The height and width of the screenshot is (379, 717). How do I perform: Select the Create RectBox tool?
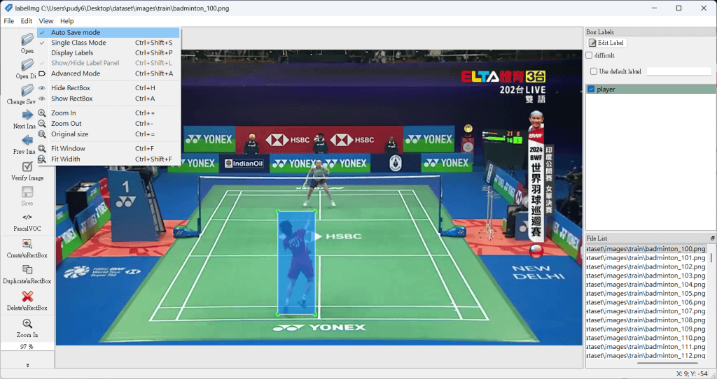(27, 244)
